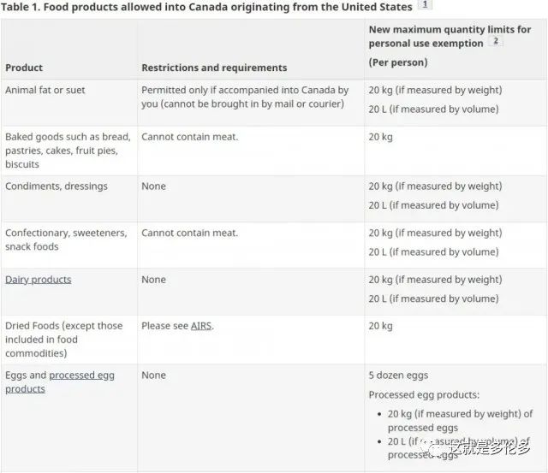This screenshot has width=548, height=473.
Task: Select the table title text
Action: tap(206, 7)
